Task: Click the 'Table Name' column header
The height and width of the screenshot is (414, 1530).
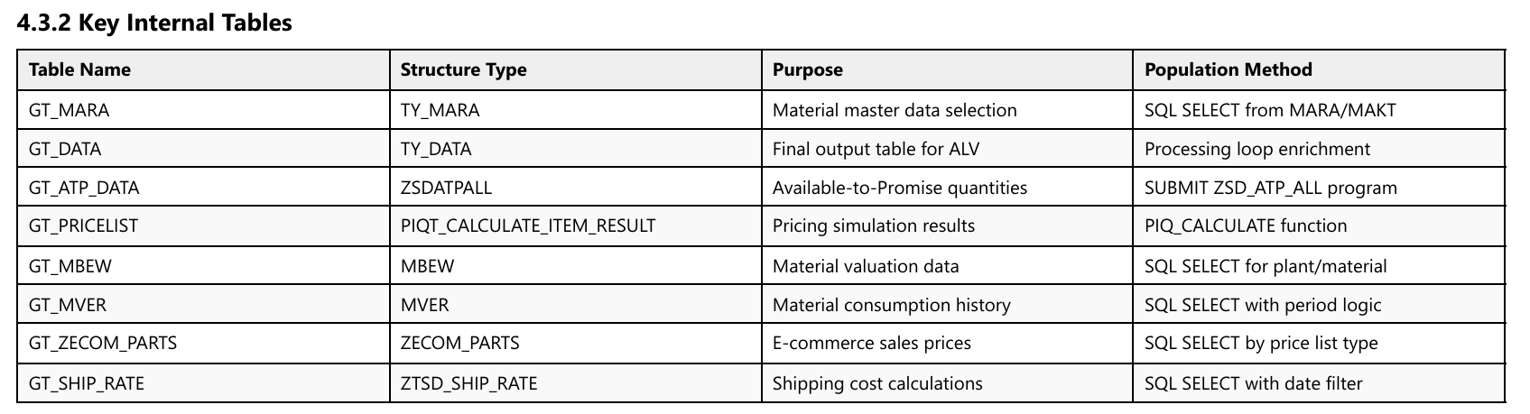Action: click(79, 69)
